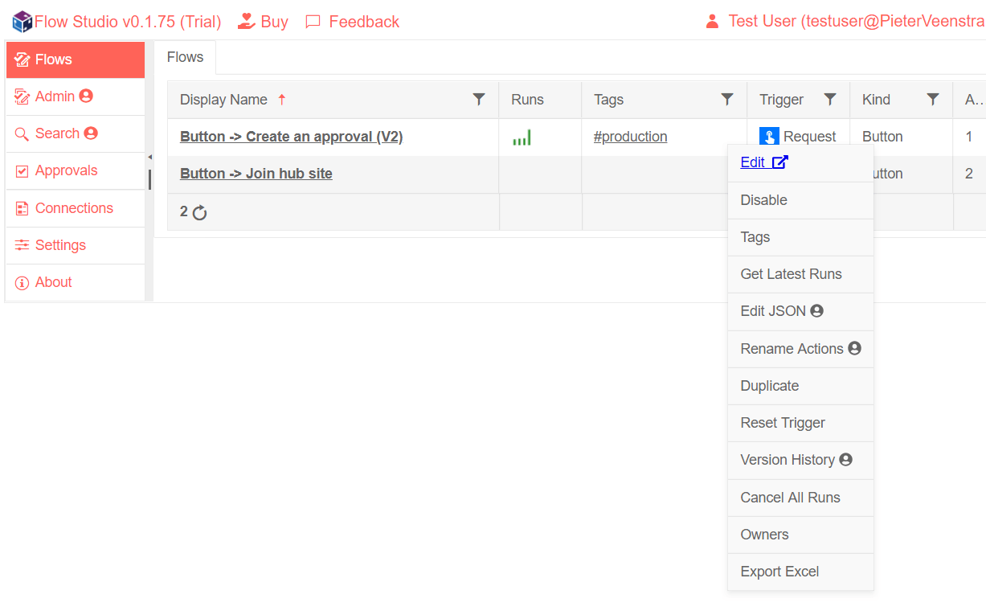986x615 pixels.
Task: Open Button -> Create an approval (V2) flow
Action: click(291, 137)
